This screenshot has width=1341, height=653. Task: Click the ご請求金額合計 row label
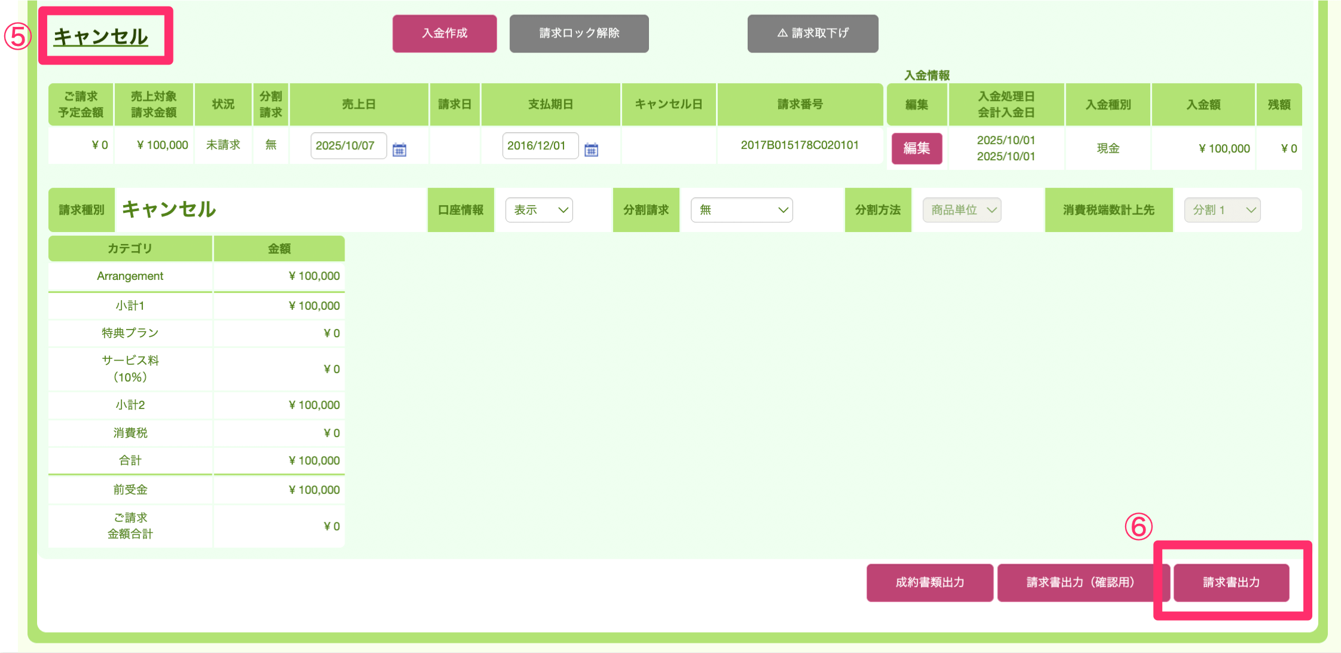point(130,526)
